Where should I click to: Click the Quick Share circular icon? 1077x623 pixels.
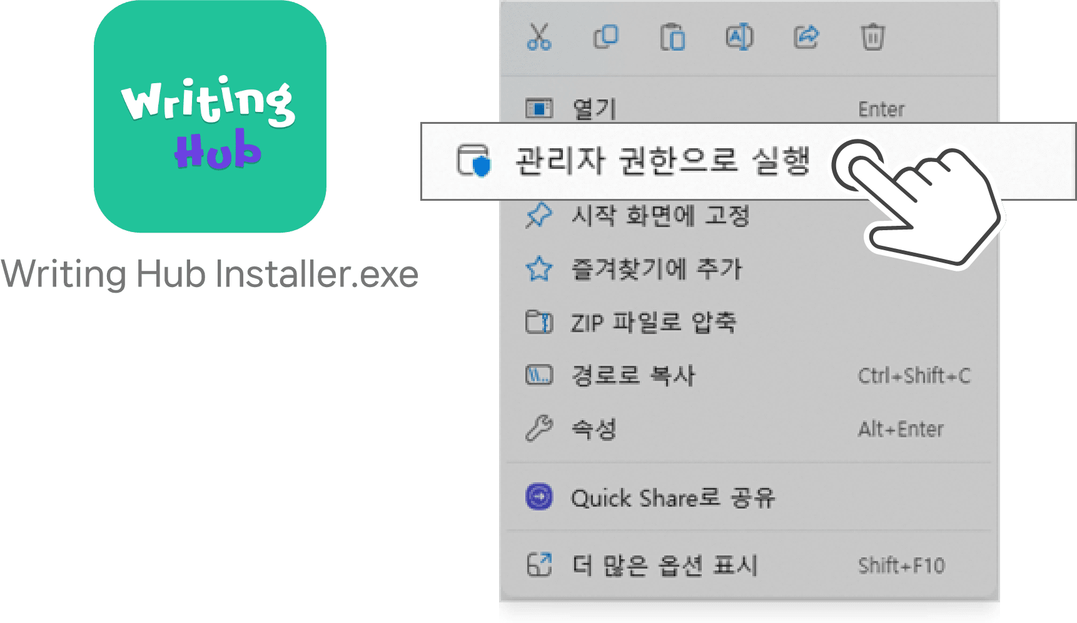tap(539, 497)
